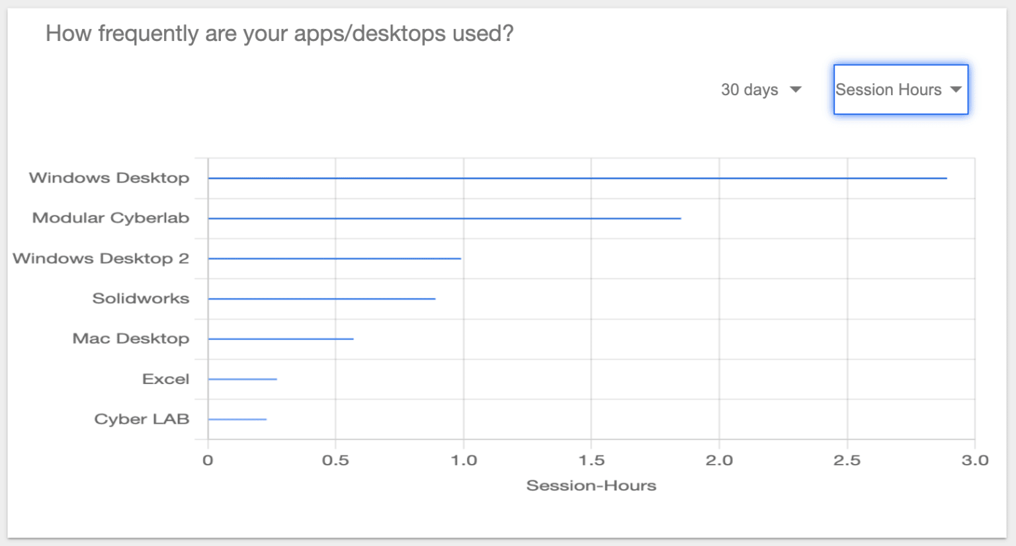Click the chart title about apps/desktops usage
Screen dimensions: 1016x546
point(279,34)
